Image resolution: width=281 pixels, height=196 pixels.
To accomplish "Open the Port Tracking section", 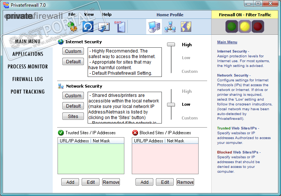I will click(x=28, y=92).
